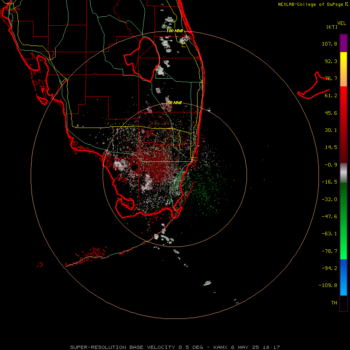The width and height of the screenshot is (350, 350).
Task: Select the 107.8 velocity scale value
Action: coord(329,44)
